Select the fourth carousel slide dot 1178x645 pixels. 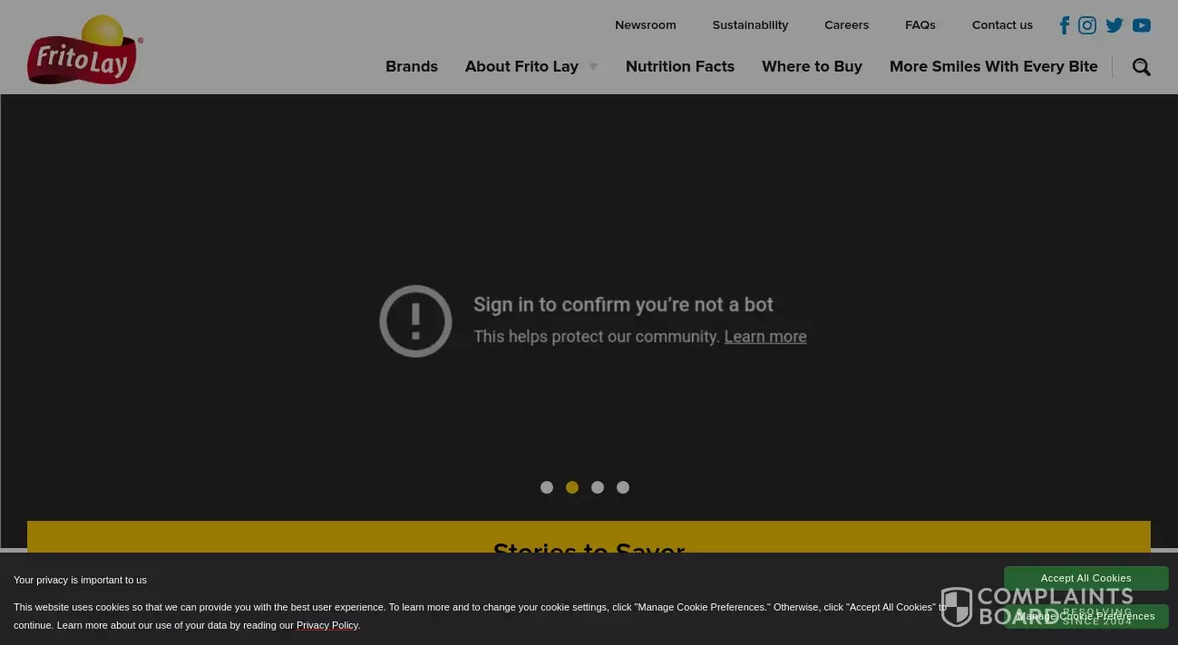click(623, 487)
